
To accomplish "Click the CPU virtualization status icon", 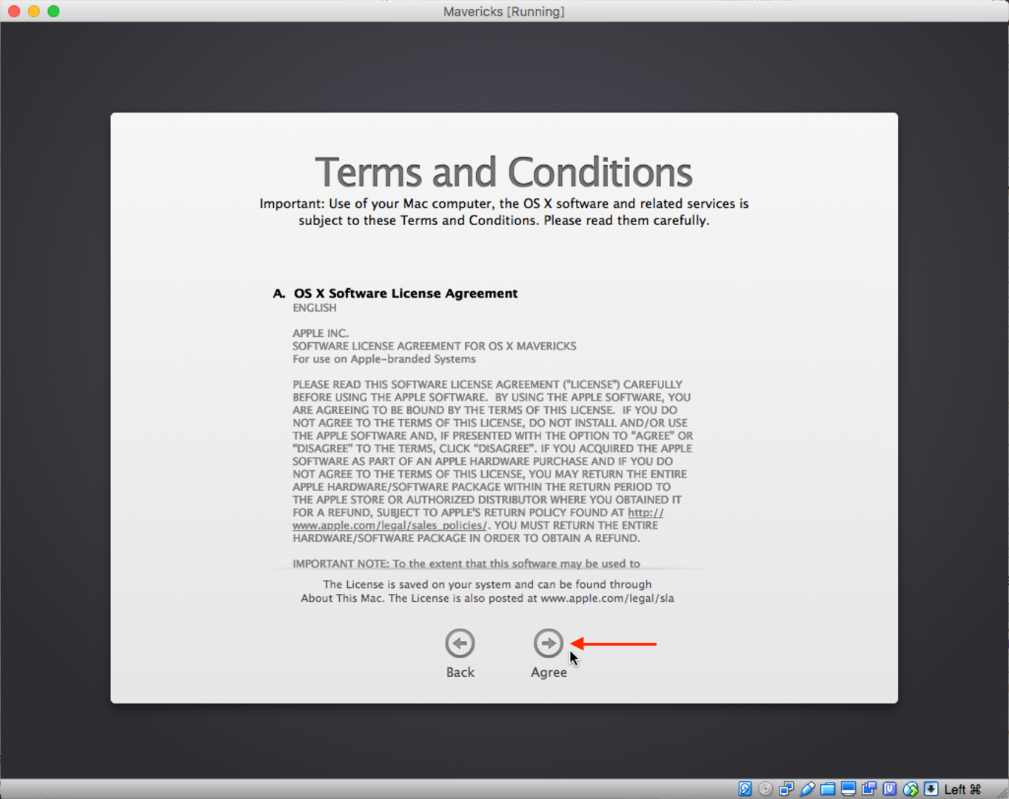I will (890, 789).
